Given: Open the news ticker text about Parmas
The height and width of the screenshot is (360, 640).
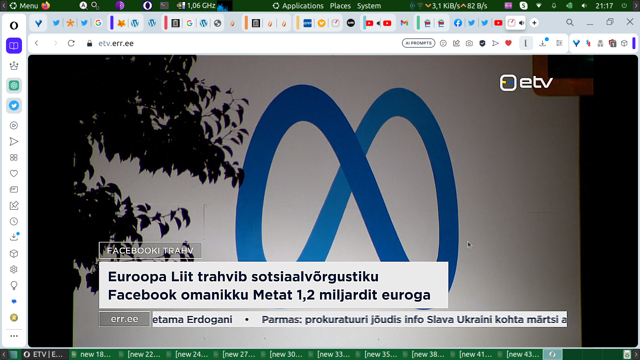Looking at the screenshot, I should point(414,319).
